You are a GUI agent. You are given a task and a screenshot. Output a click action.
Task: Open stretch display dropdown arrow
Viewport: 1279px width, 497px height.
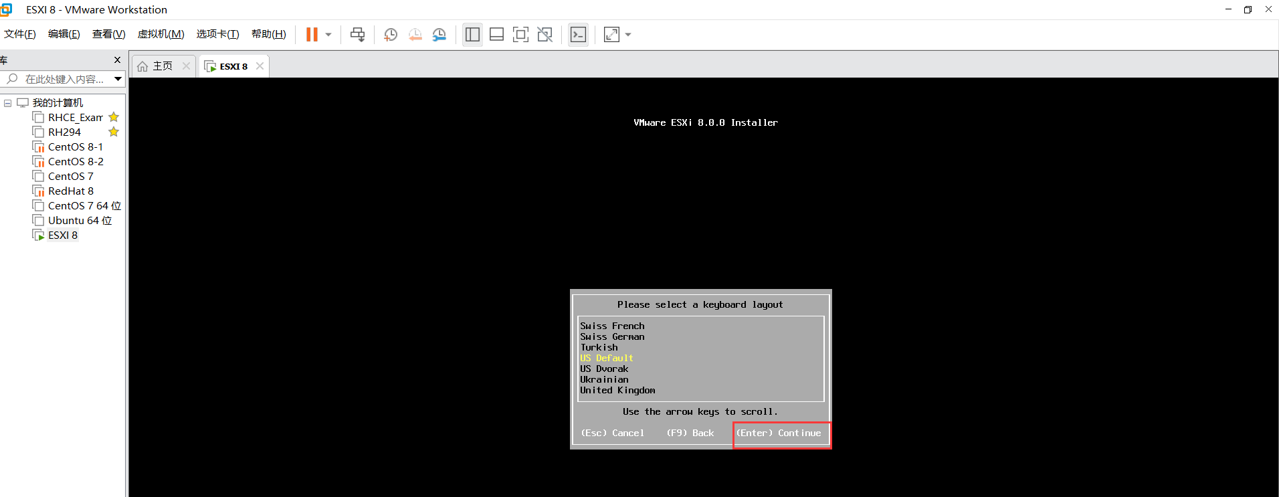tap(628, 34)
